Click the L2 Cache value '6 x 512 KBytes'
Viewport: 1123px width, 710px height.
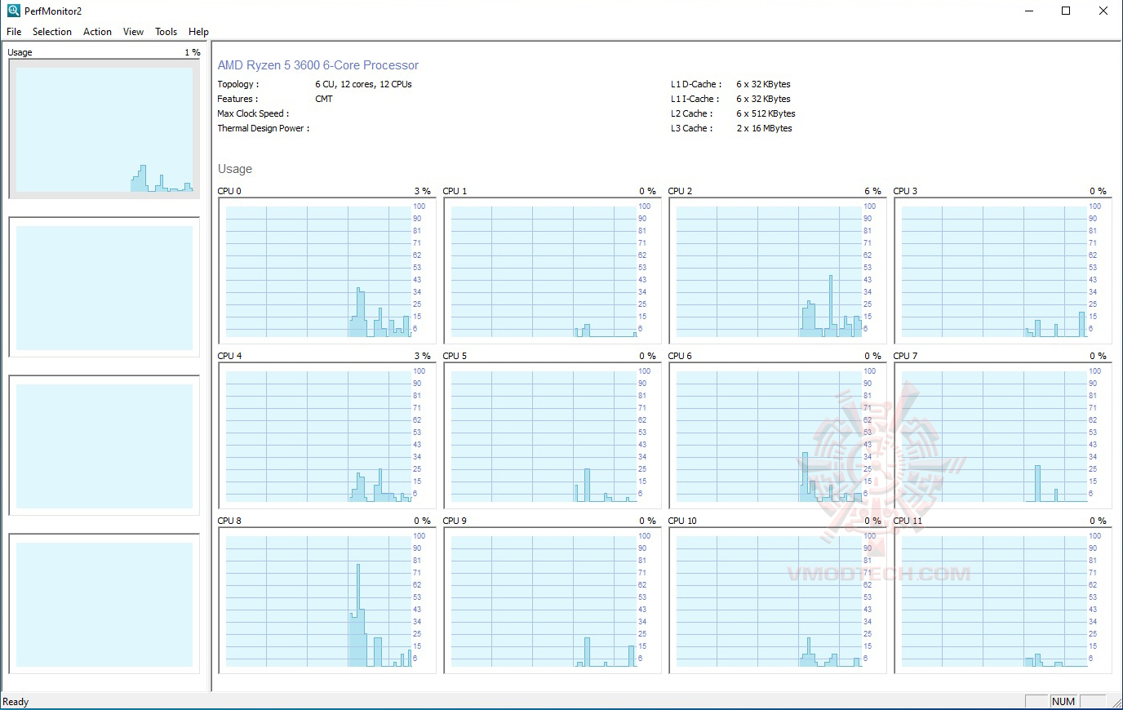tap(766, 113)
